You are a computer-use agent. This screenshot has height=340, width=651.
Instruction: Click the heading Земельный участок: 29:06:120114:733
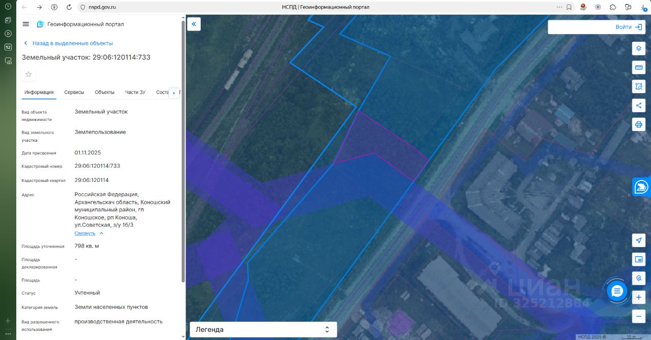(x=86, y=57)
